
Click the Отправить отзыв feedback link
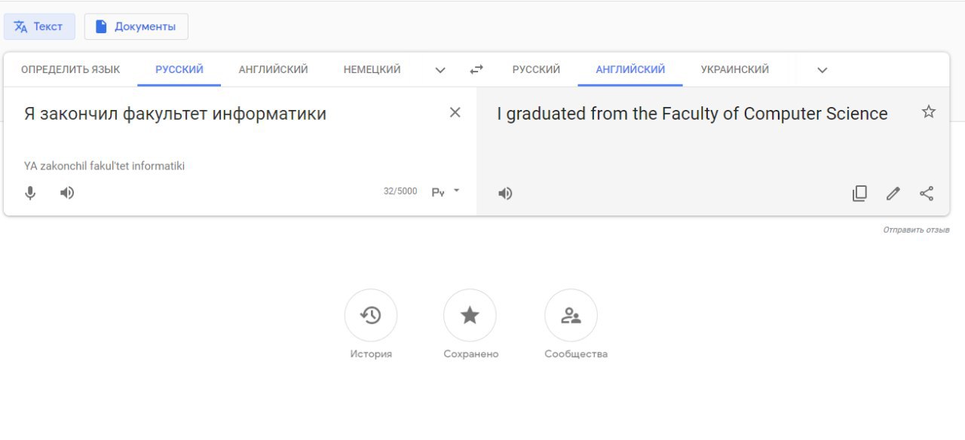coord(916,230)
